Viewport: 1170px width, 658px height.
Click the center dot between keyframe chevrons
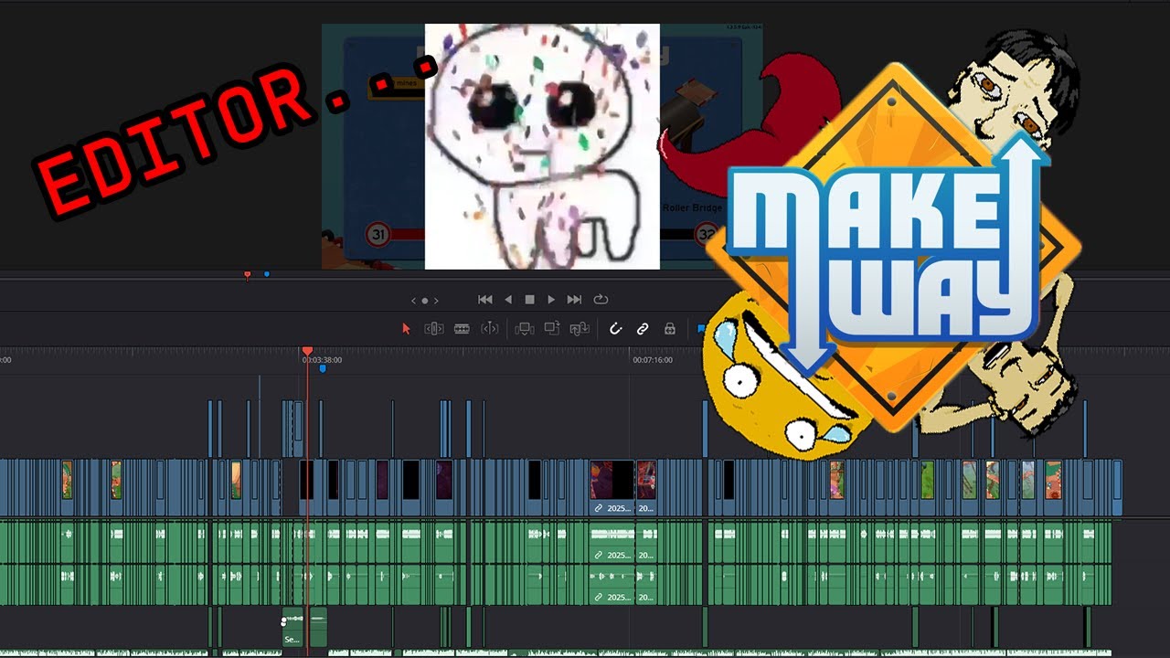pos(425,301)
